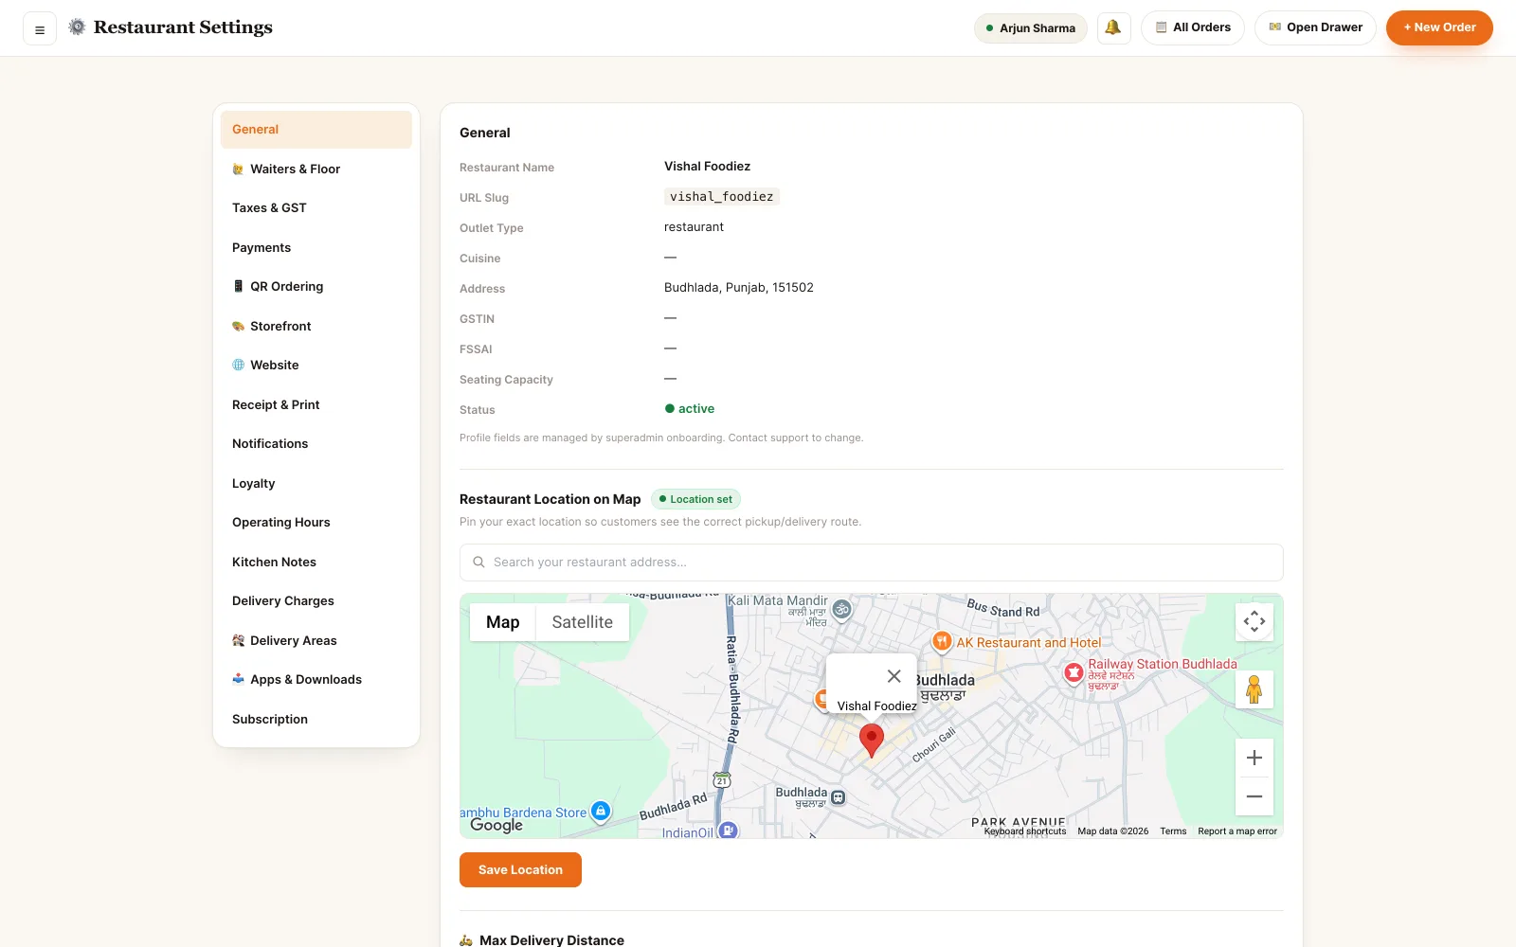The height and width of the screenshot is (947, 1516).
Task: Open QR Ordering settings
Action: pyautogui.click(x=316, y=287)
